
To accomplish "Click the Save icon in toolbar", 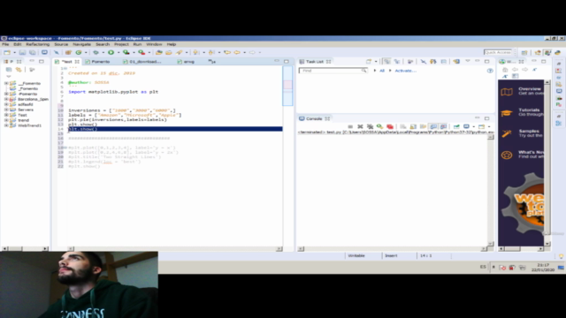I will (22, 53).
